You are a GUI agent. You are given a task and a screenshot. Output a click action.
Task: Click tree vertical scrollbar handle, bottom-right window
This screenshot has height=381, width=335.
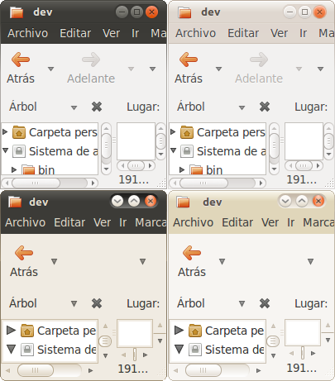point(273,341)
